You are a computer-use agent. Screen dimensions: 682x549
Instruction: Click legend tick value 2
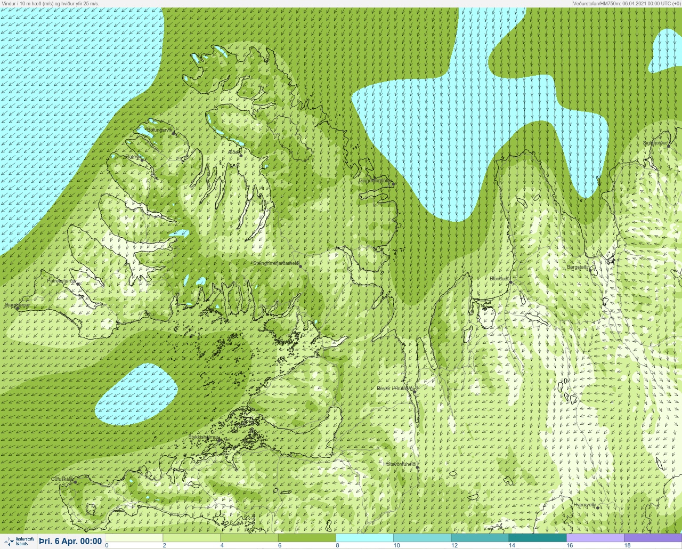[x=164, y=545]
